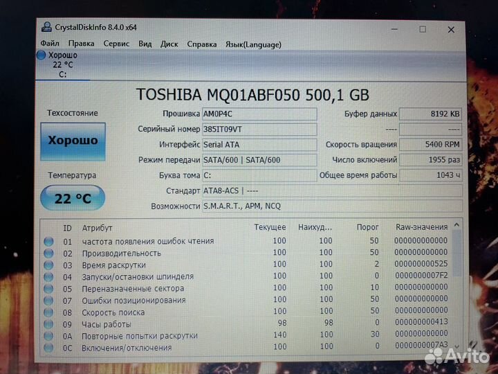This screenshot has width=498, height=374.
Task: Click the Температура label
Action: click(x=72, y=175)
